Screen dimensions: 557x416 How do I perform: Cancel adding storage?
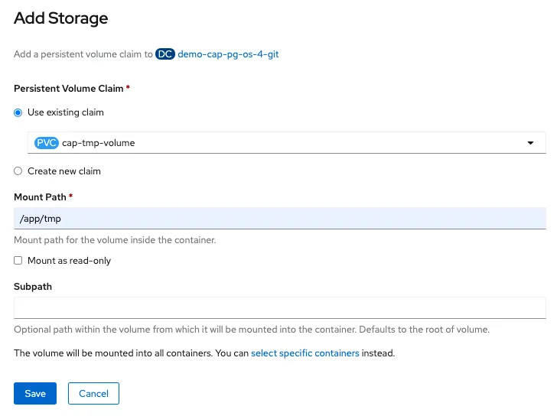tap(93, 393)
